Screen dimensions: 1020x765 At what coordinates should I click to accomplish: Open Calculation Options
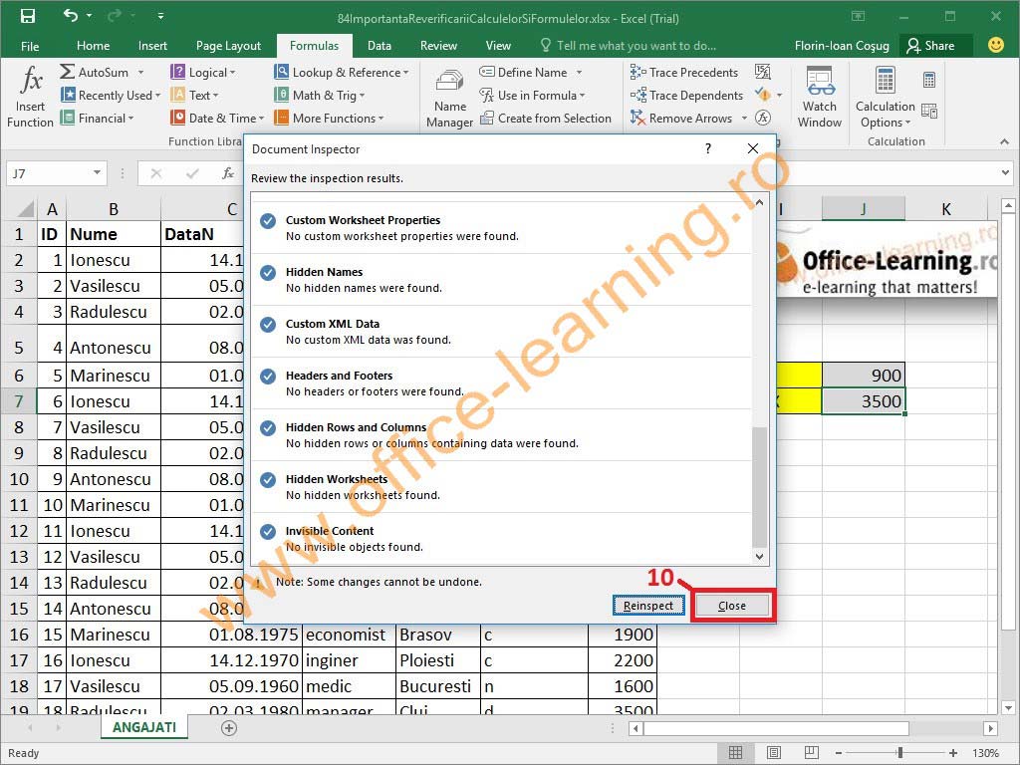point(885,97)
